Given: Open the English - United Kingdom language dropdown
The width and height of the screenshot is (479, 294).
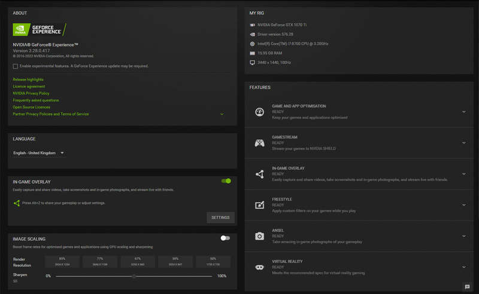Looking at the screenshot, I should pyautogui.click(x=38, y=153).
